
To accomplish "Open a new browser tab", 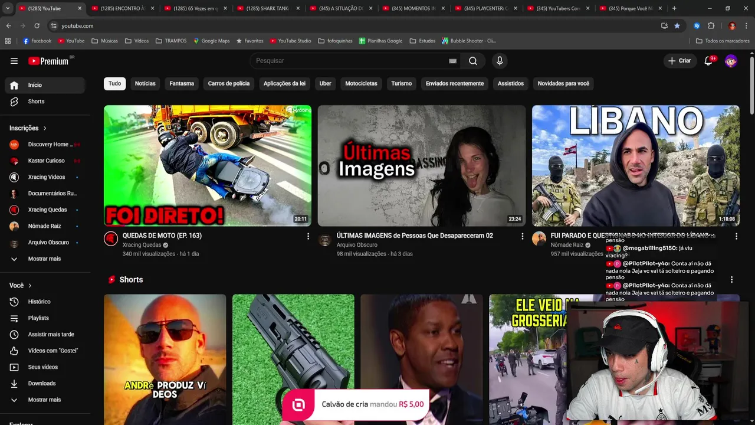I will pyautogui.click(x=674, y=8).
